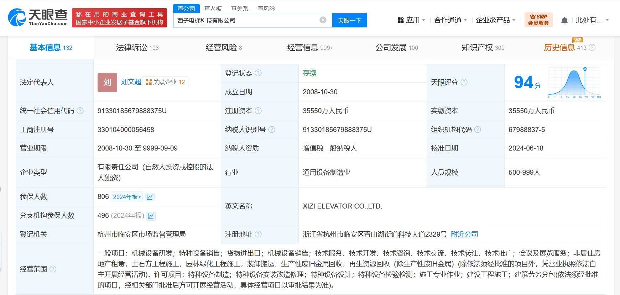This screenshot has height=295, width=620.
Task: Select 人员规模 value 500-999人
Action: [524, 172]
